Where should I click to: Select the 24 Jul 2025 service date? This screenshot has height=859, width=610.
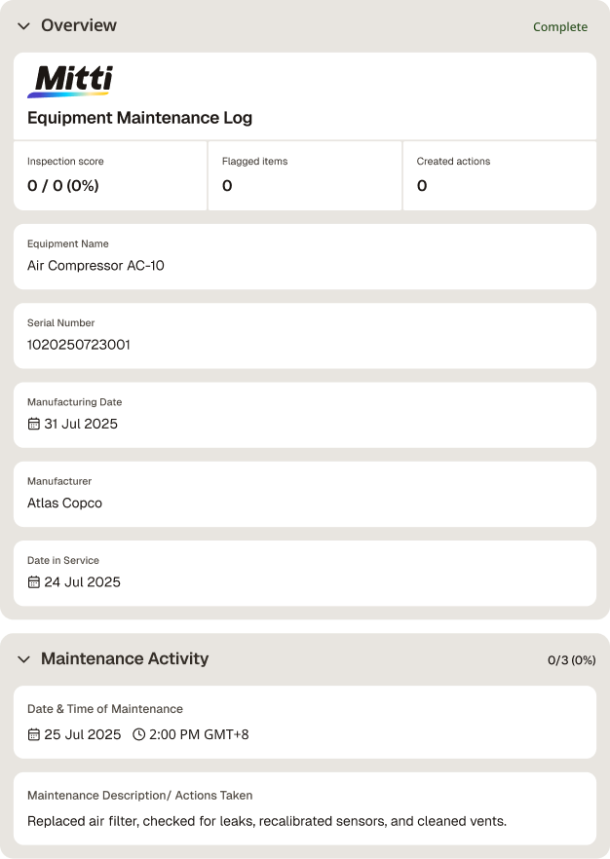tap(82, 582)
